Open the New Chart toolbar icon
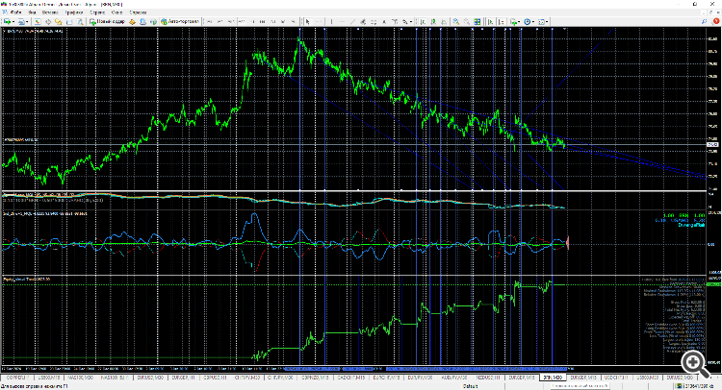 (x=7, y=21)
